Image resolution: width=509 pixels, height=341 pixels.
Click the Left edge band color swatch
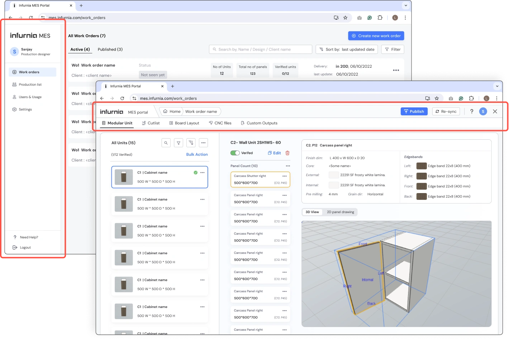point(422,166)
